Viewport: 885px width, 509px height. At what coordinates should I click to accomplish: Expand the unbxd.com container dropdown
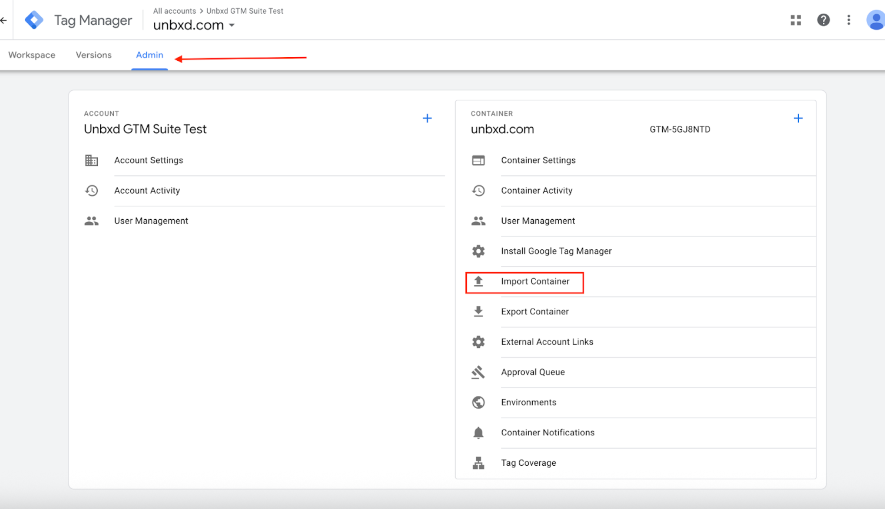coord(231,25)
